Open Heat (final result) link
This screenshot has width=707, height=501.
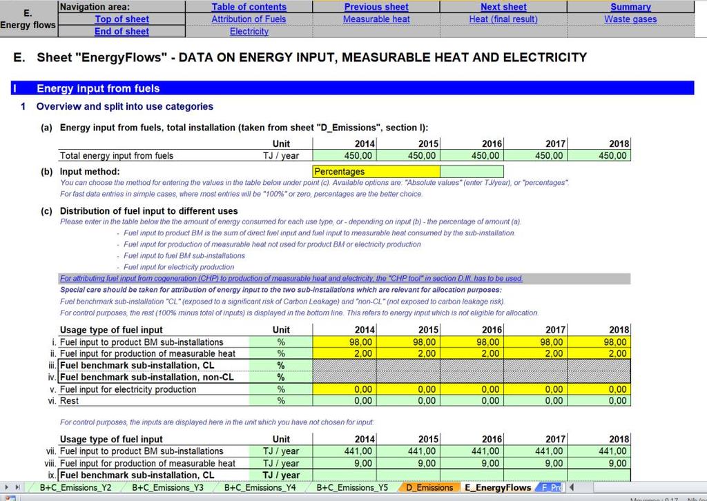click(503, 19)
